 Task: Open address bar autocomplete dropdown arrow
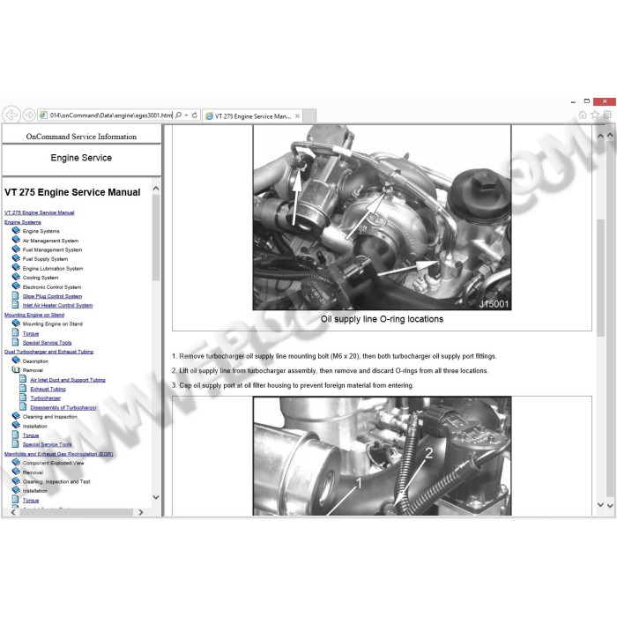186,115
